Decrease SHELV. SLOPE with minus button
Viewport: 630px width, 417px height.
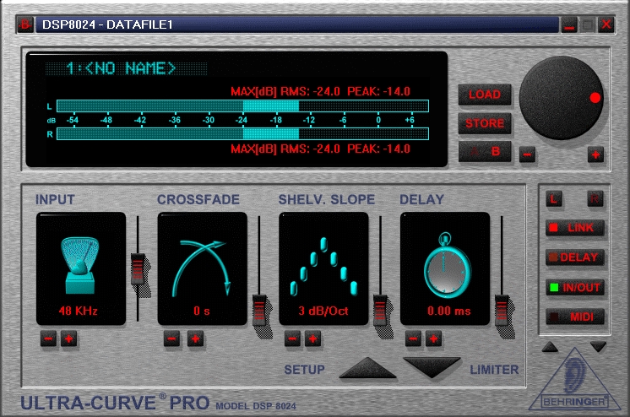(292, 339)
